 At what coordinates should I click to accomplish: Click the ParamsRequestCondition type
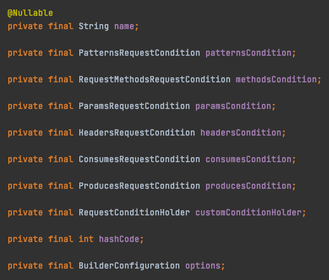(x=134, y=106)
